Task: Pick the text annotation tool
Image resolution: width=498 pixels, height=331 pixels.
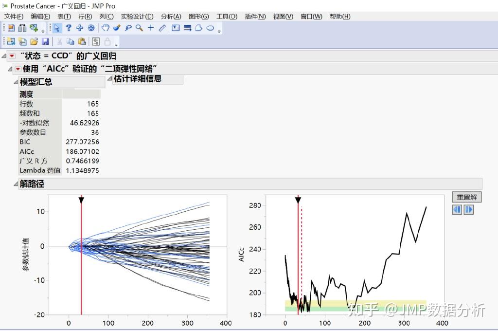Action: (176, 28)
